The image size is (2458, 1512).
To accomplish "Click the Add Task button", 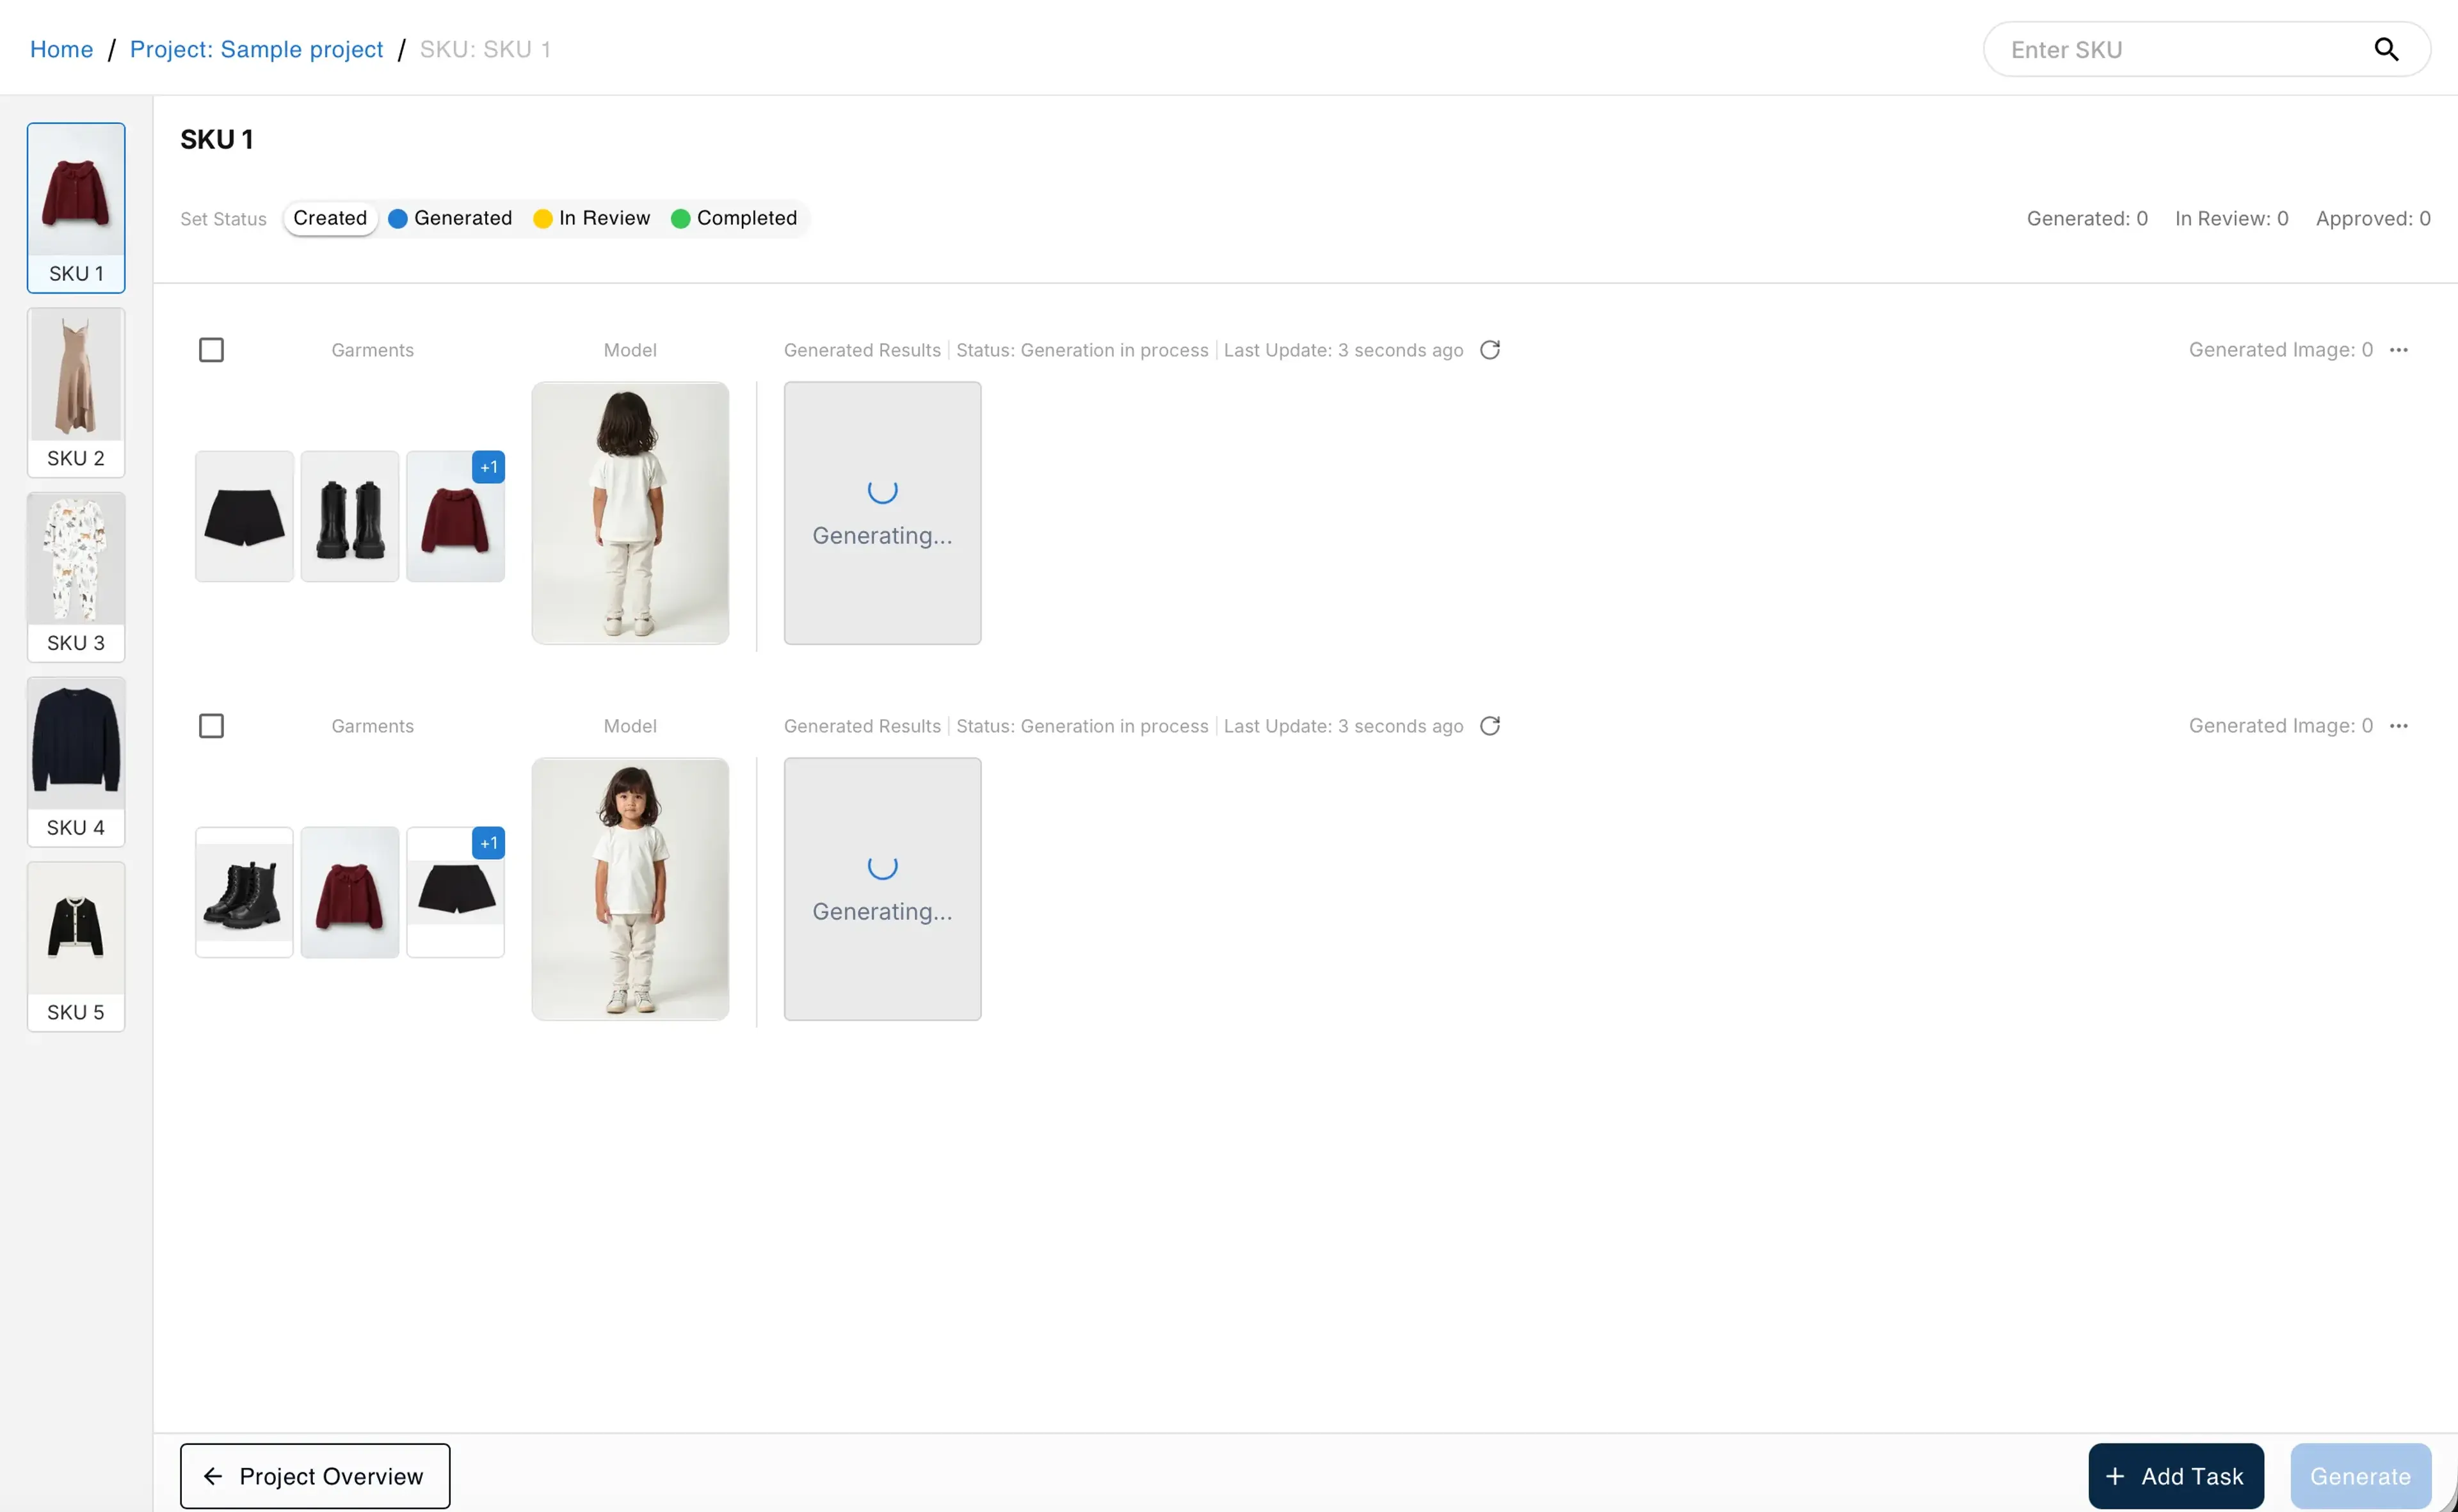I will (2175, 1476).
